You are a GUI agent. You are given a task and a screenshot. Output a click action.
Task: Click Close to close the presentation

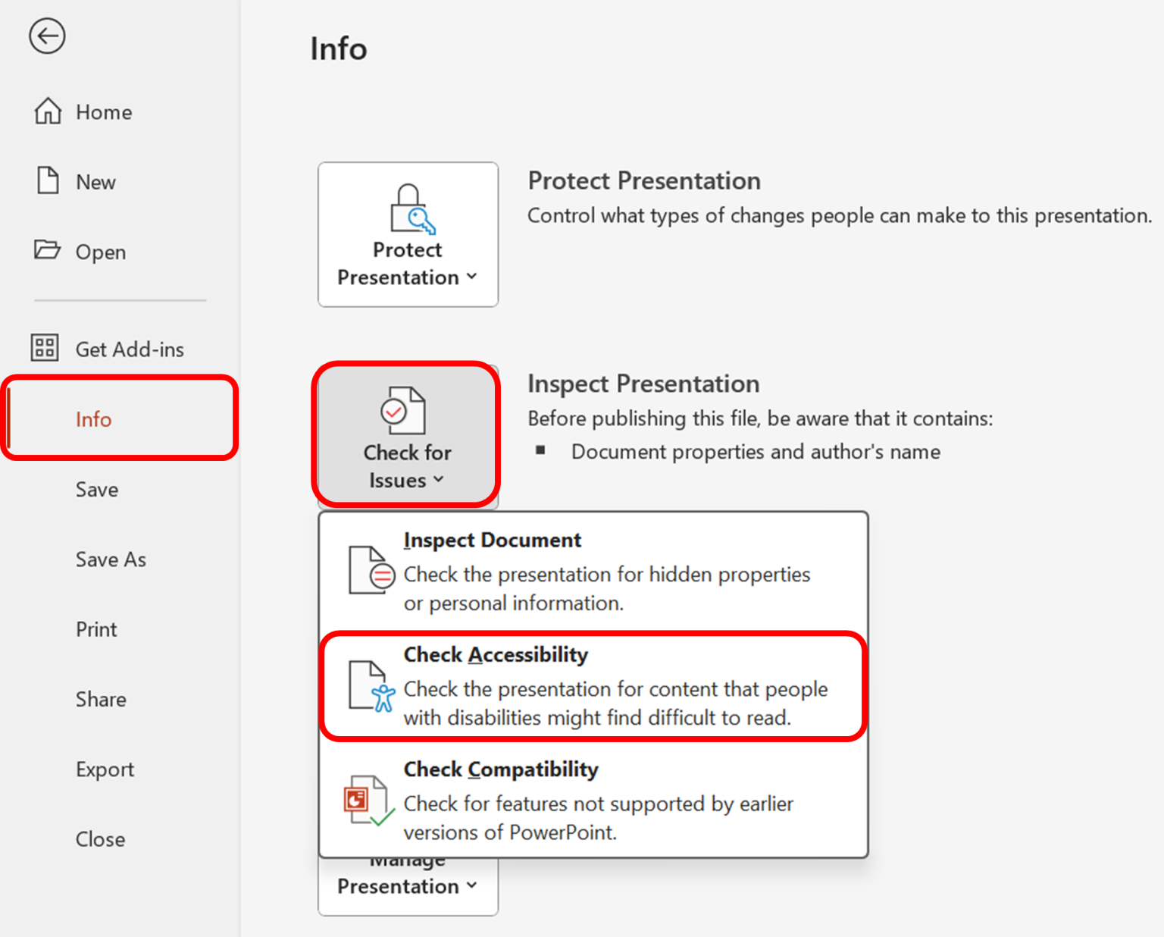100,838
